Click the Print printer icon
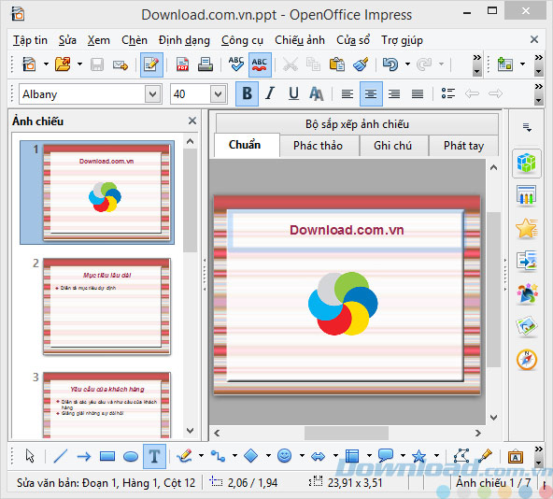This screenshot has height=499, width=553. tap(206, 64)
